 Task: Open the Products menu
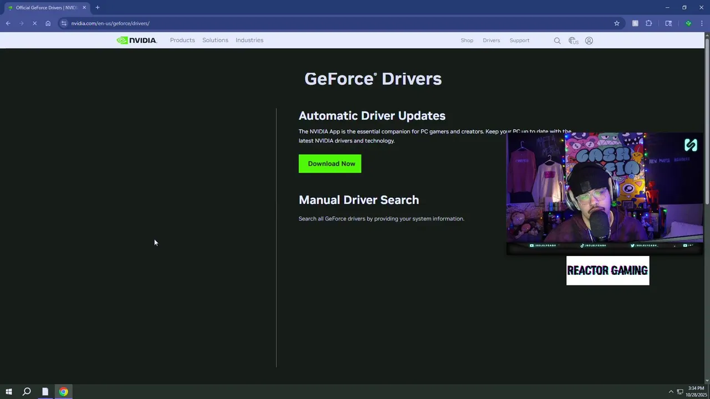pos(182,40)
